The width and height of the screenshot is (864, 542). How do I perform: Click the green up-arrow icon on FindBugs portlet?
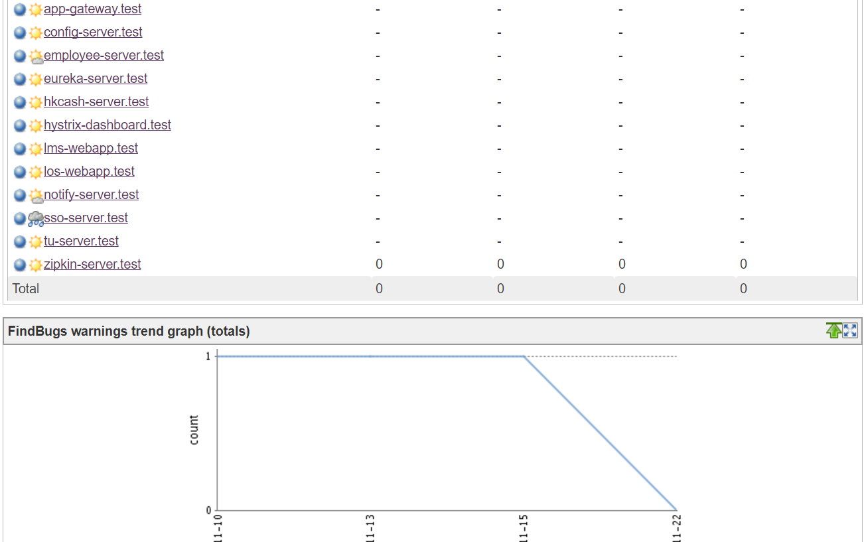(x=834, y=330)
